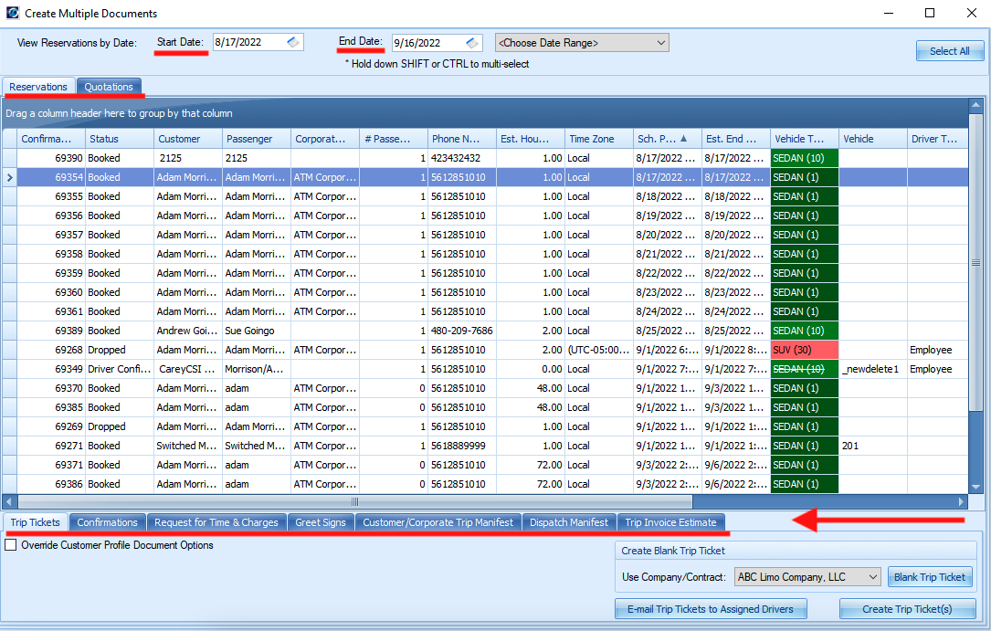
Task: Select the Trip Tickets tab
Action: click(36, 522)
